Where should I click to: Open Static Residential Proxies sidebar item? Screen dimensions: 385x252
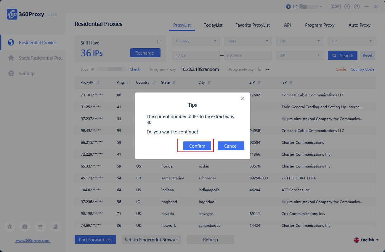(x=33, y=58)
